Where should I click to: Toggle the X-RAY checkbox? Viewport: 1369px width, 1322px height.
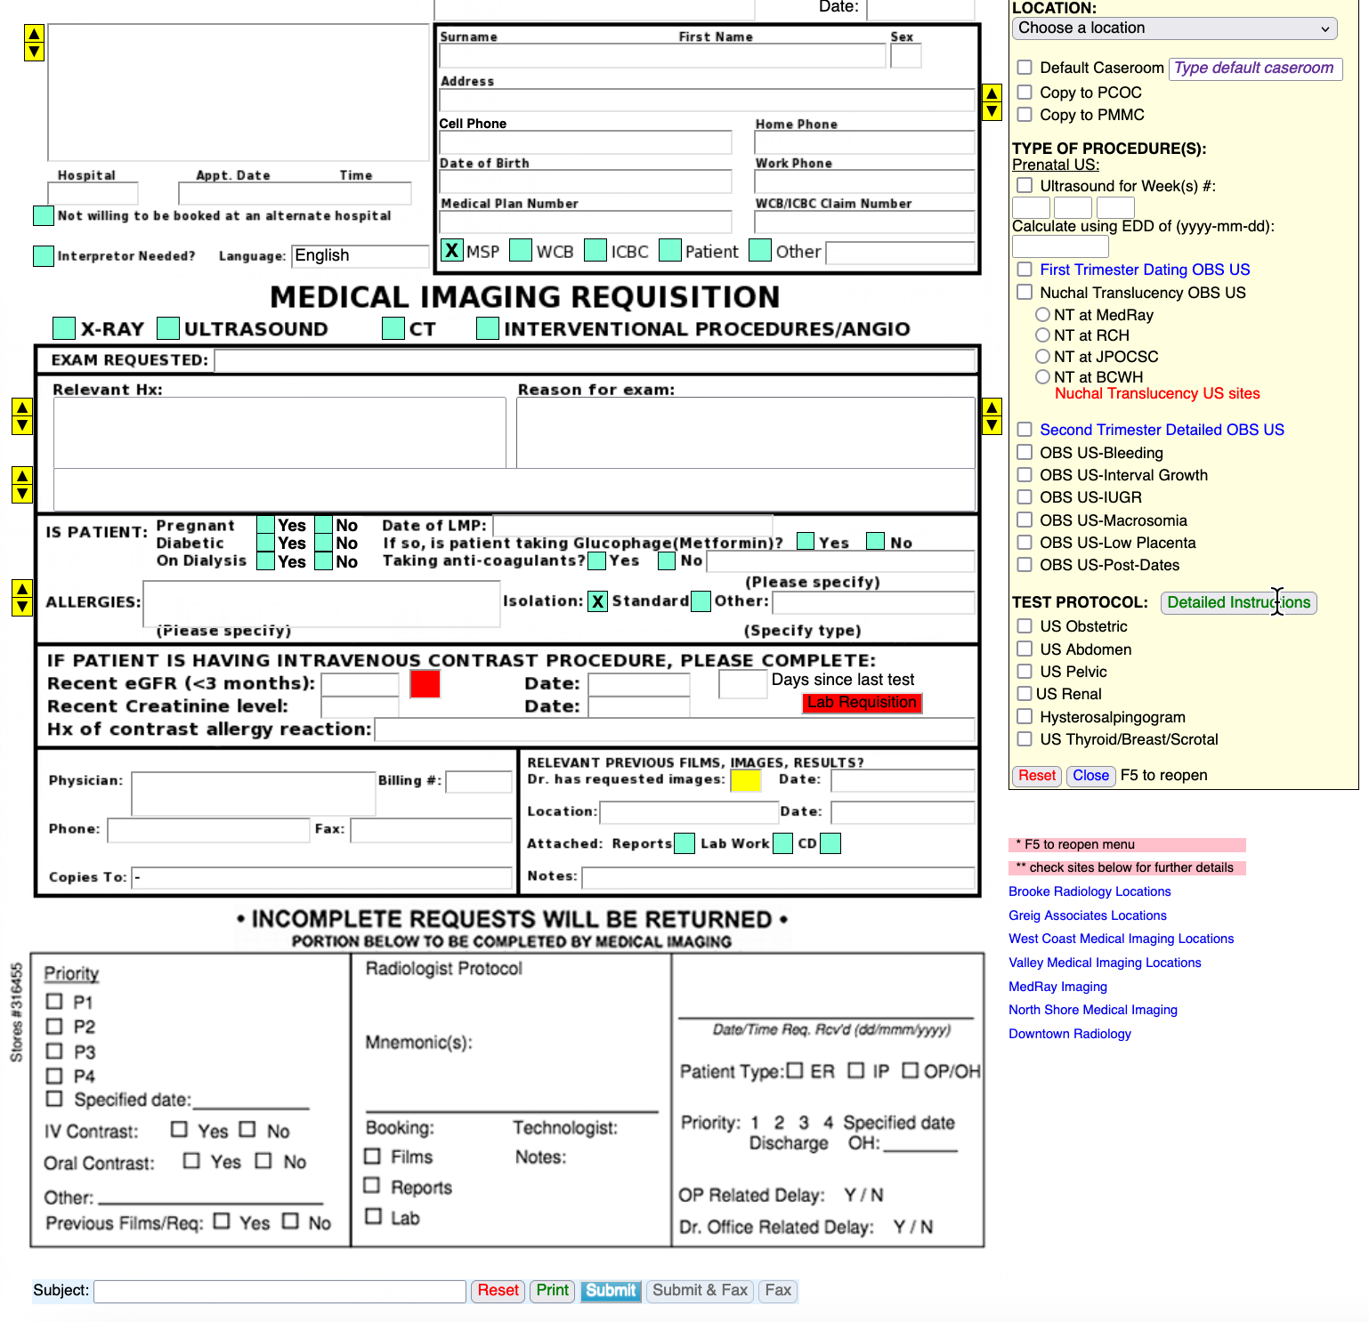[64, 328]
